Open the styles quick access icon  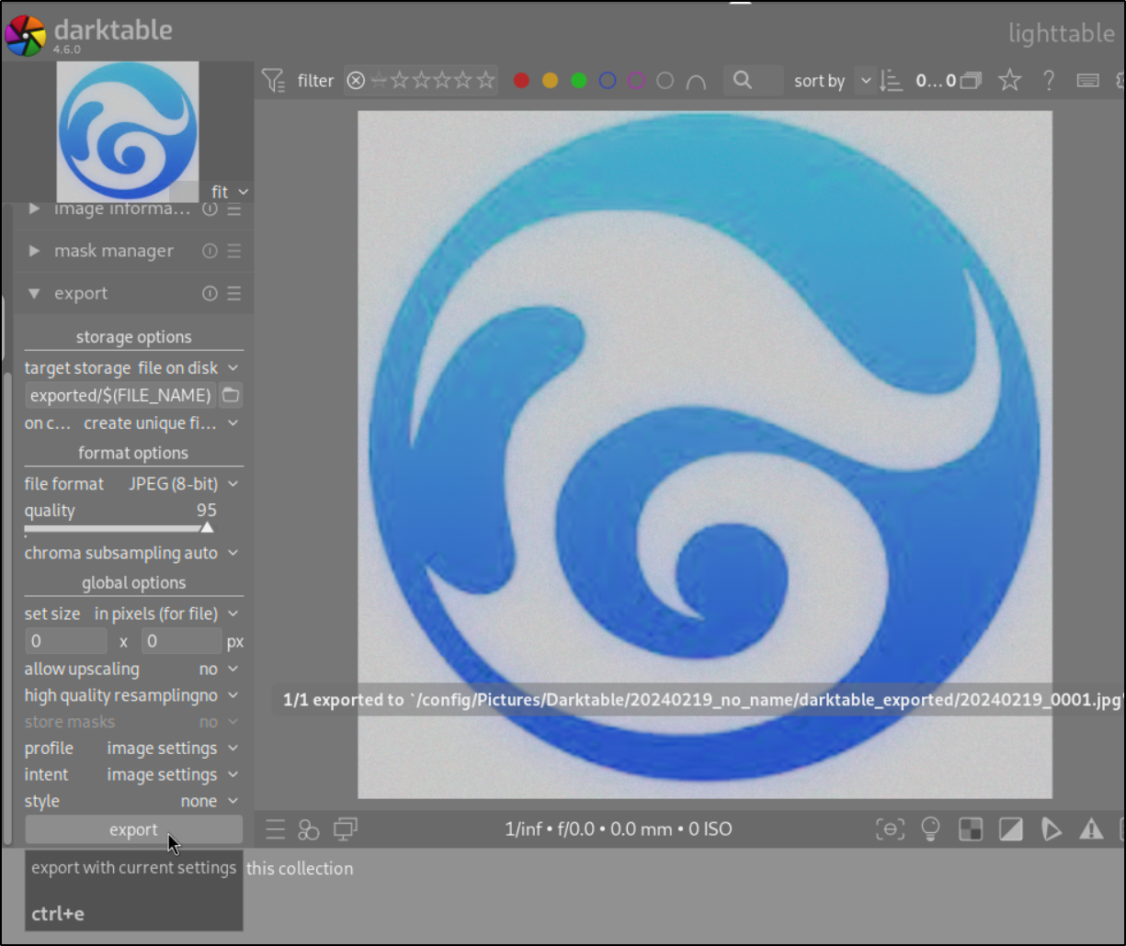(309, 830)
